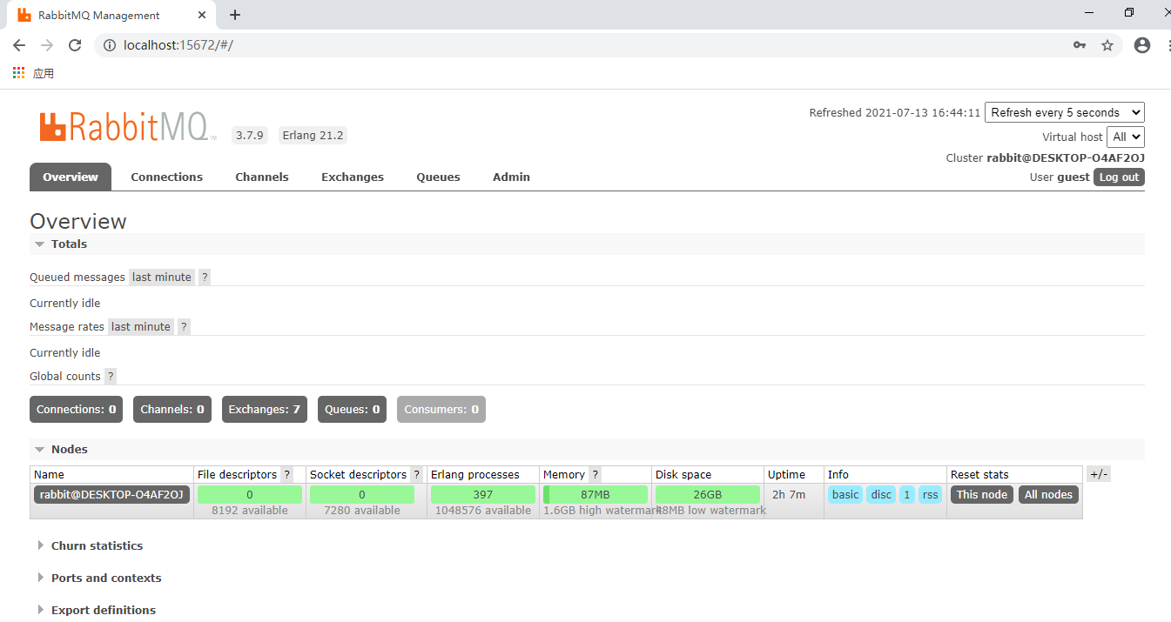Open node rabbit@DESKTOP-O4AF2OJ link
This screenshot has width=1171, height=622.
[x=111, y=494]
